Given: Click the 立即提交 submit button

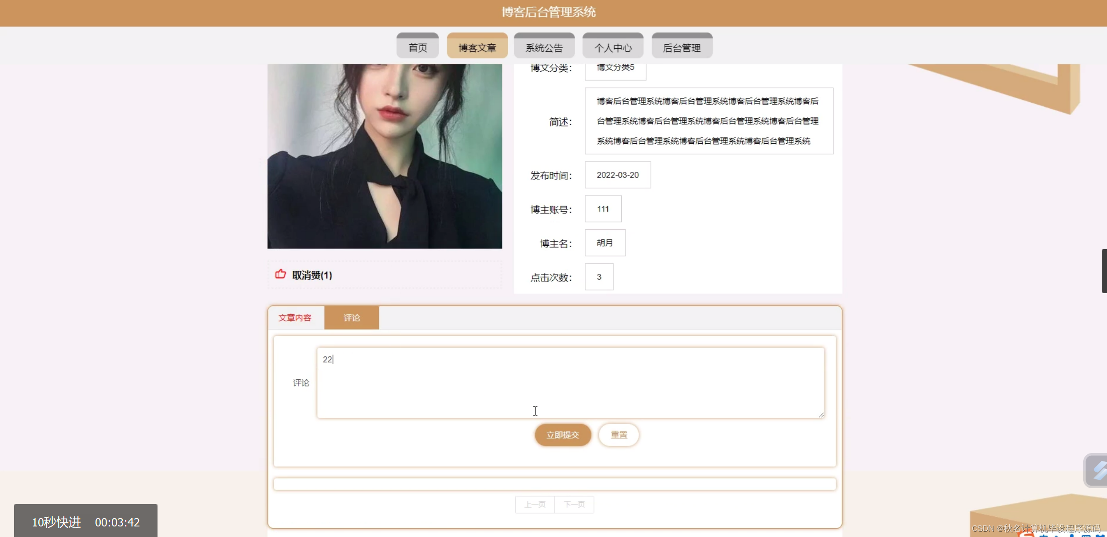Looking at the screenshot, I should [x=562, y=435].
